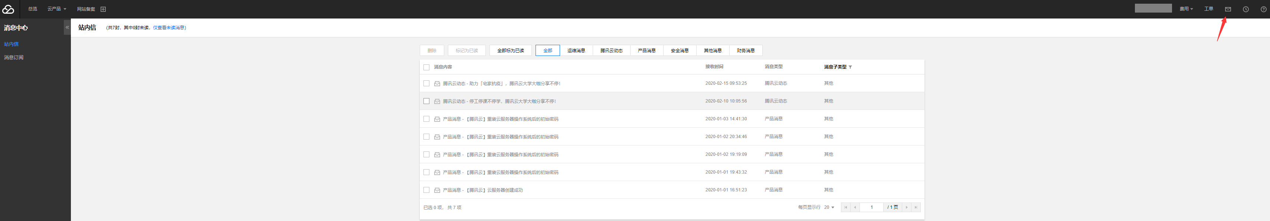
Task: Go to previous page pagination arrow
Action: pos(855,207)
